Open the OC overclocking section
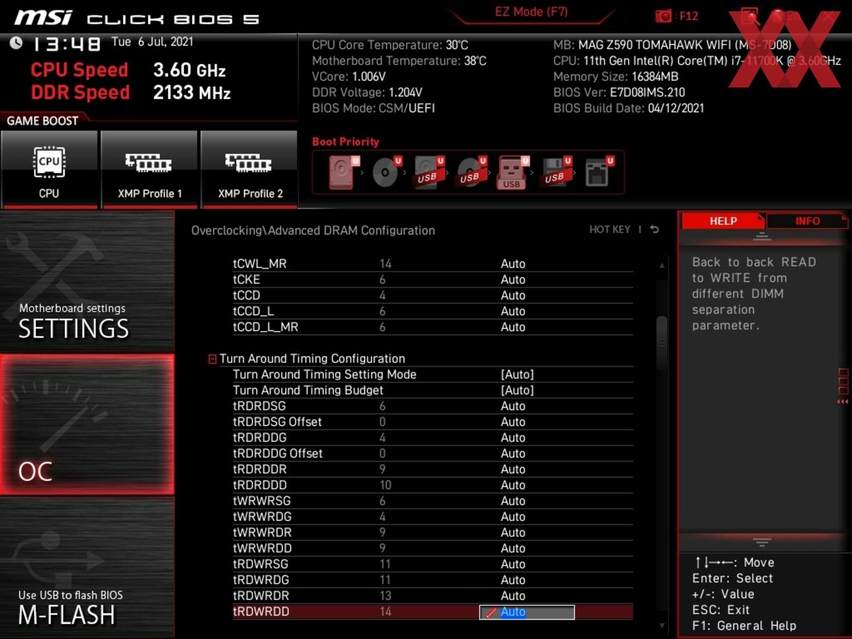 point(87,424)
